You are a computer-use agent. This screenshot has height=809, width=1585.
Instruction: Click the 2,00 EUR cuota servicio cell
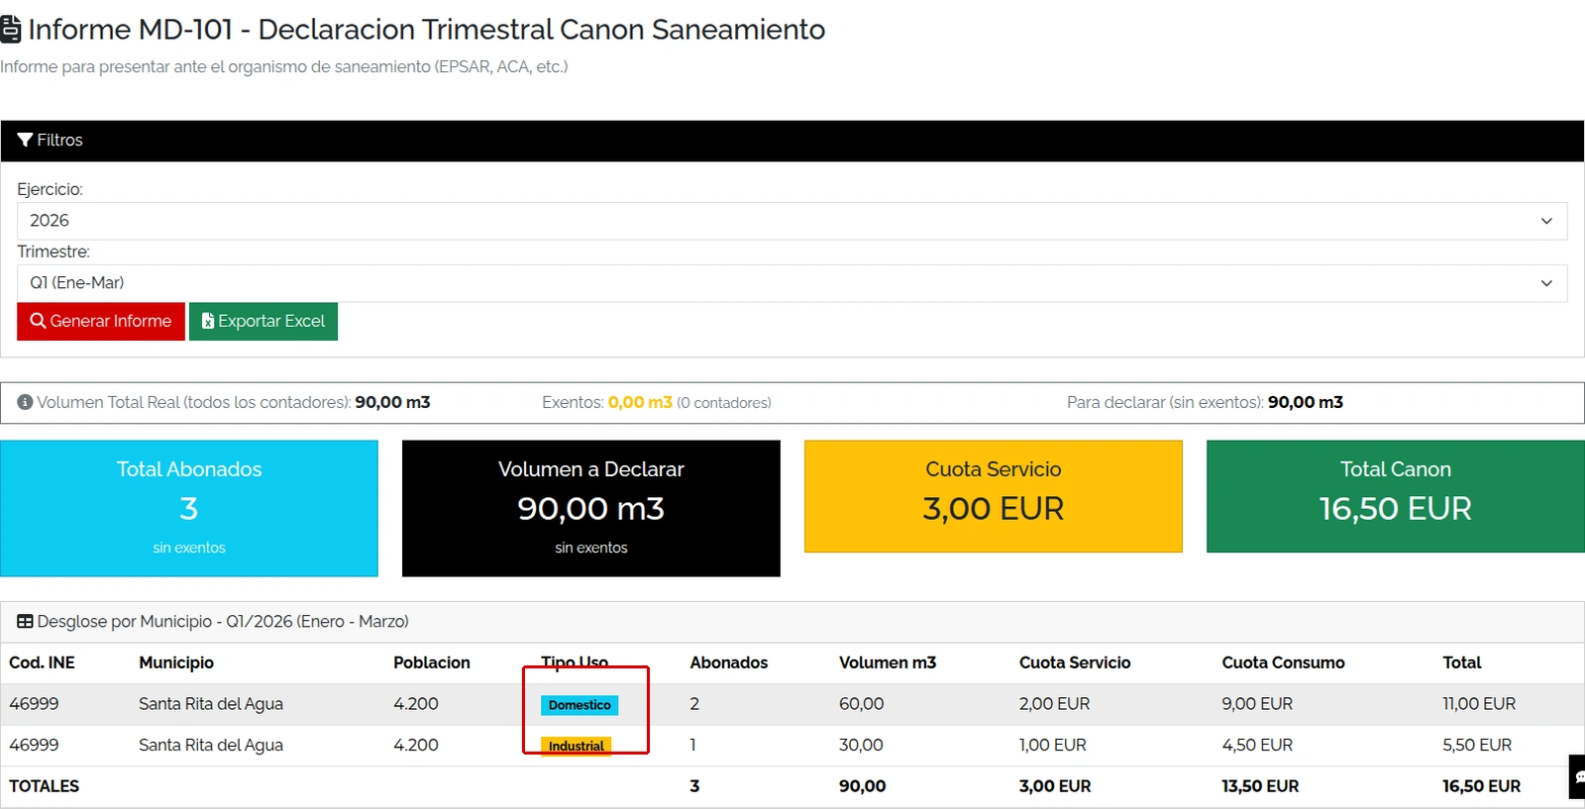pos(1054,704)
